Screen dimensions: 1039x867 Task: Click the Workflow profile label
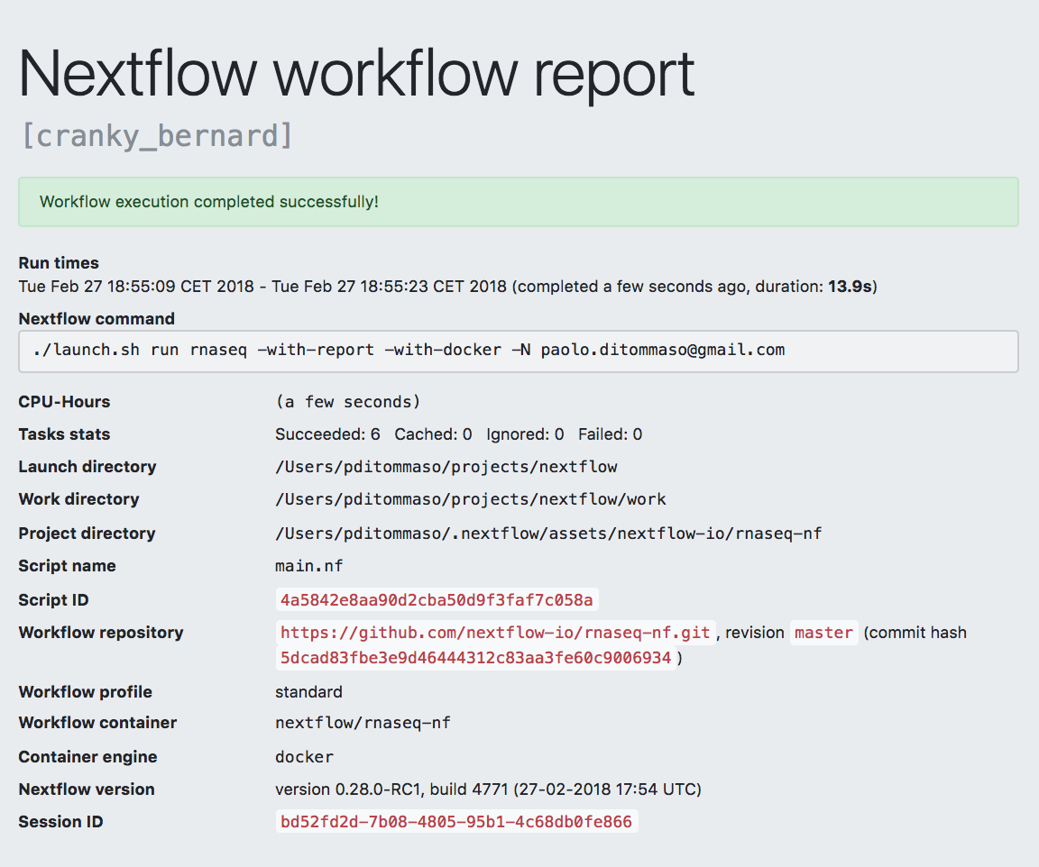86,692
